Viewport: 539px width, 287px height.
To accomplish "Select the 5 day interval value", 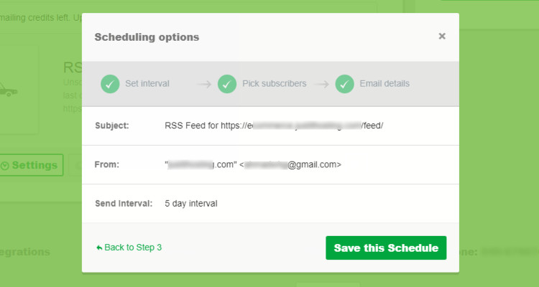I will click(190, 204).
